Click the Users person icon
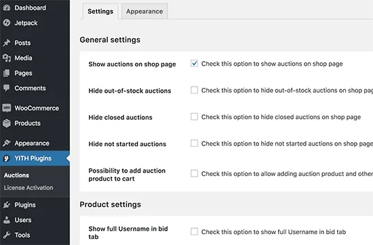Screen dimensions: 373x245 (x=7, y=220)
